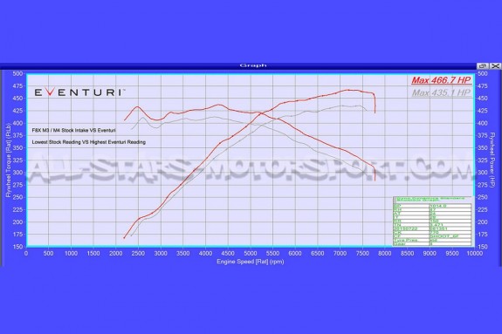The width and height of the screenshot is (502, 334).
Task: Click the 5000 rpm tick label
Action: [x=251, y=254]
